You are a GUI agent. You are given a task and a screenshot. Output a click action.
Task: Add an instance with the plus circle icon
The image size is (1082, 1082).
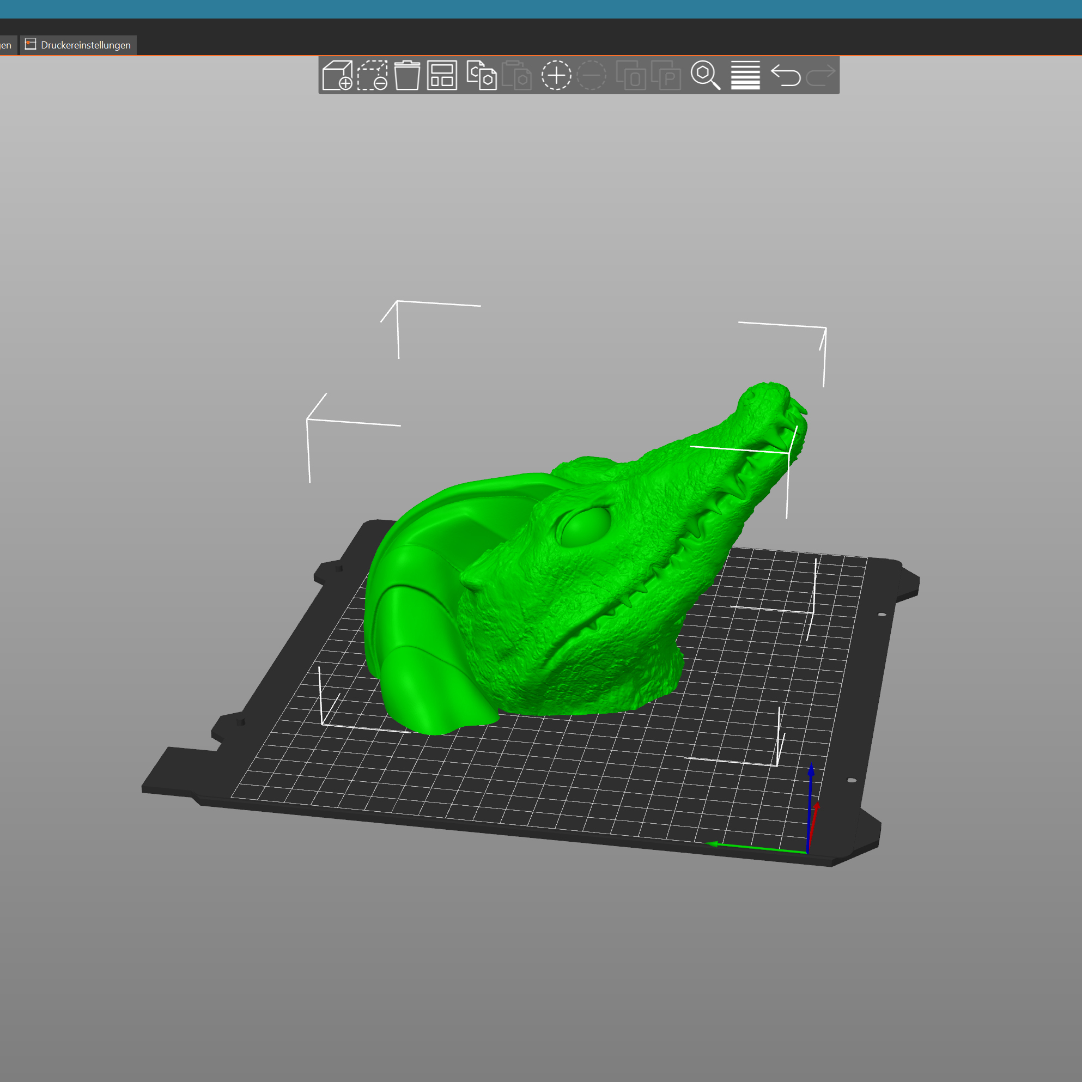tap(556, 75)
